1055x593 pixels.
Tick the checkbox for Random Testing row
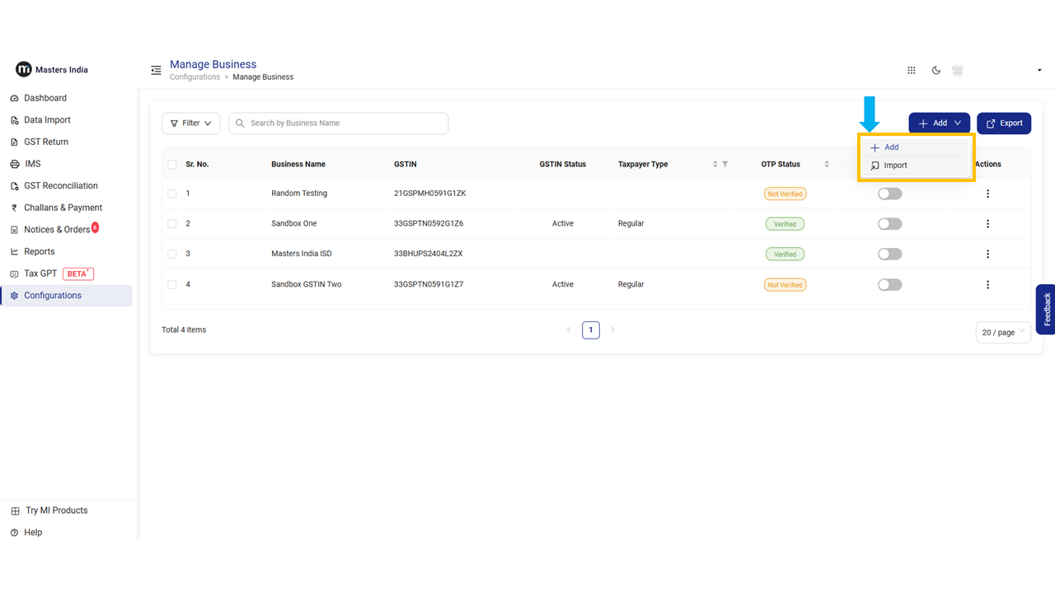(172, 194)
